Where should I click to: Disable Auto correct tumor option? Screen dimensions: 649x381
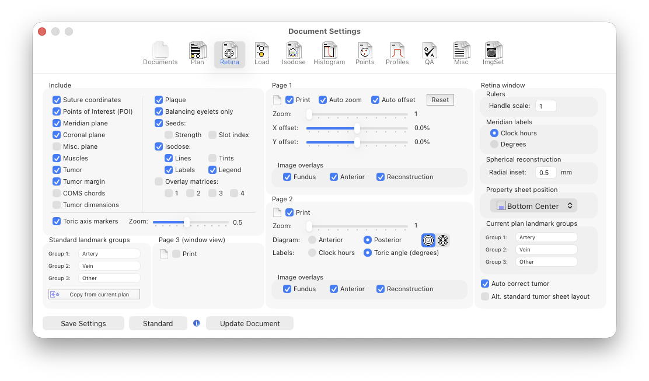[x=485, y=284]
